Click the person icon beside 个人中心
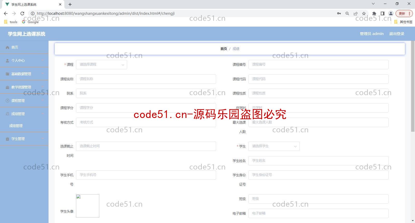Screen dimensions: 415x223 8,61
